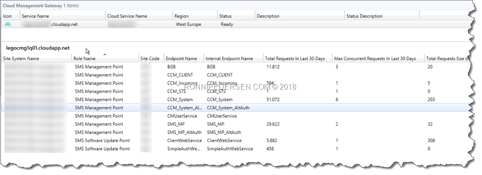Viewport: 482px width, 175px height.
Task: Select the cloud icon in the gateway row
Action: [x=8, y=24]
